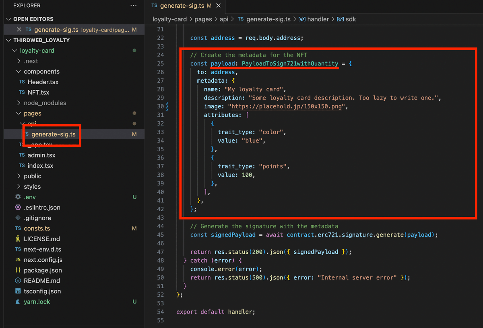Click the EXPLORER panel title
Viewport: 483px width, 328px height.
(27, 6)
